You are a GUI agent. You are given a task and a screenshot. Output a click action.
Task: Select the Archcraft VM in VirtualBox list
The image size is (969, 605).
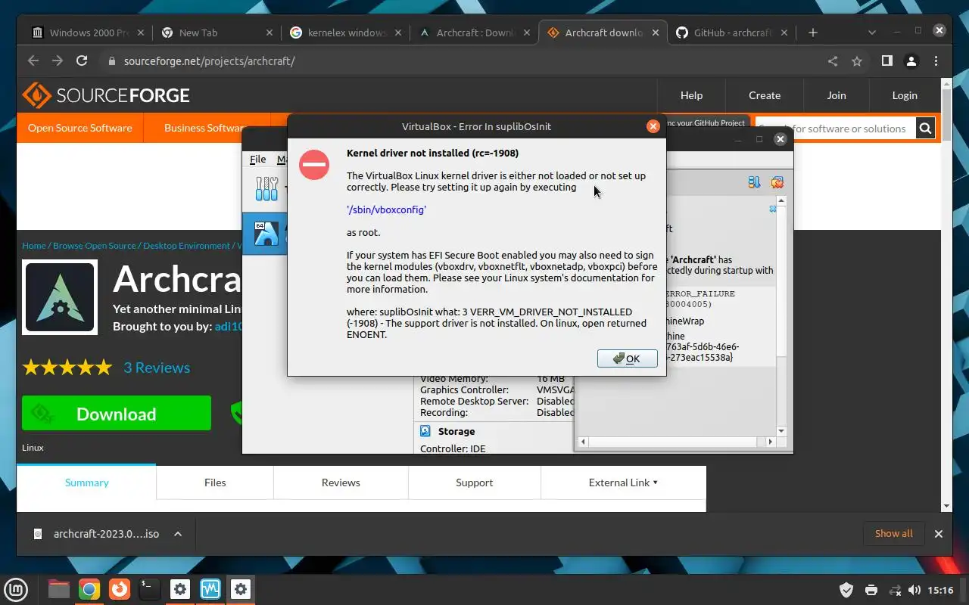tap(265, 234)
